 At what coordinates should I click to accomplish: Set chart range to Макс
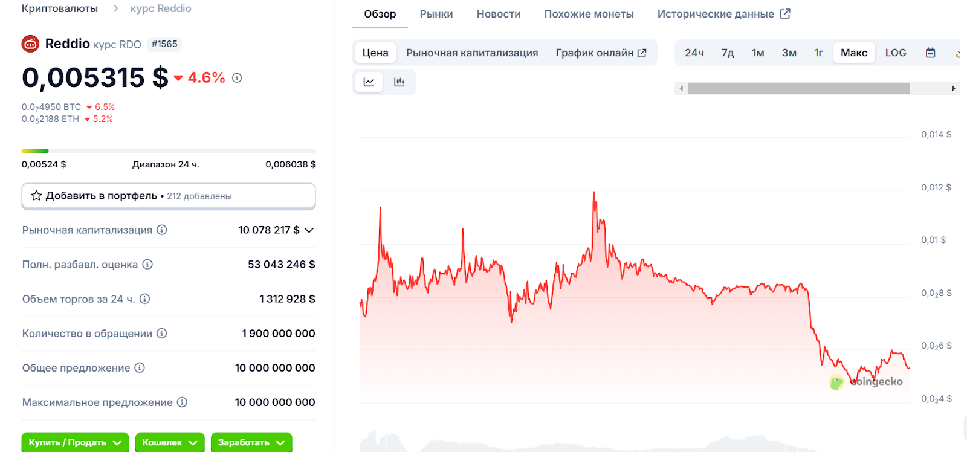tap(854, 53)
